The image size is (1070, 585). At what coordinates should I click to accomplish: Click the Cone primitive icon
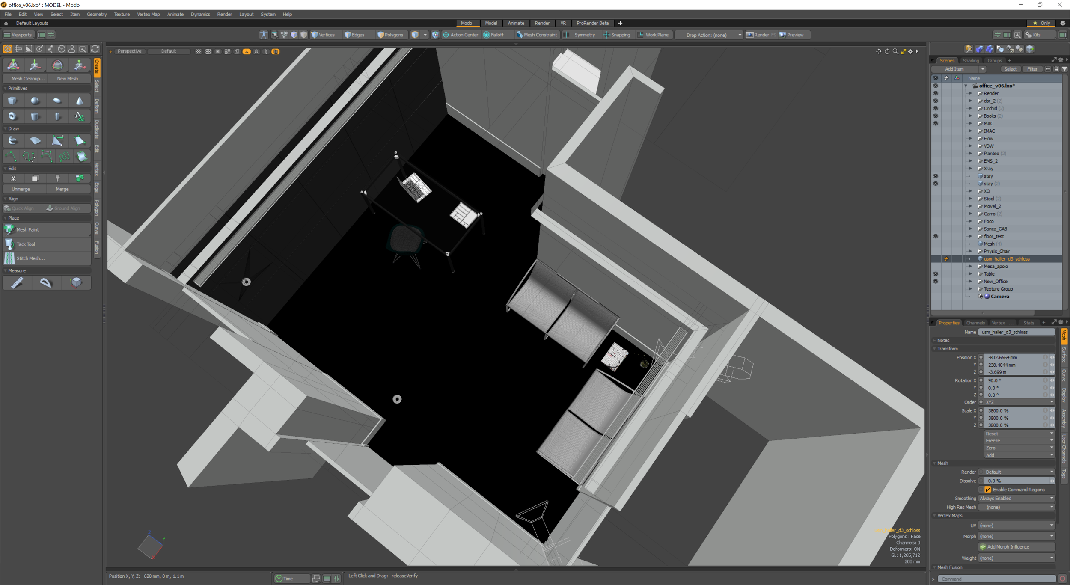pyautogui.click(x=79, y=101)
